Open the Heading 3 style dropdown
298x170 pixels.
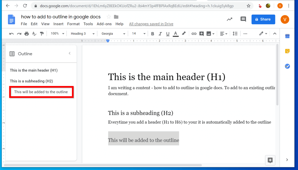[82, 34]
